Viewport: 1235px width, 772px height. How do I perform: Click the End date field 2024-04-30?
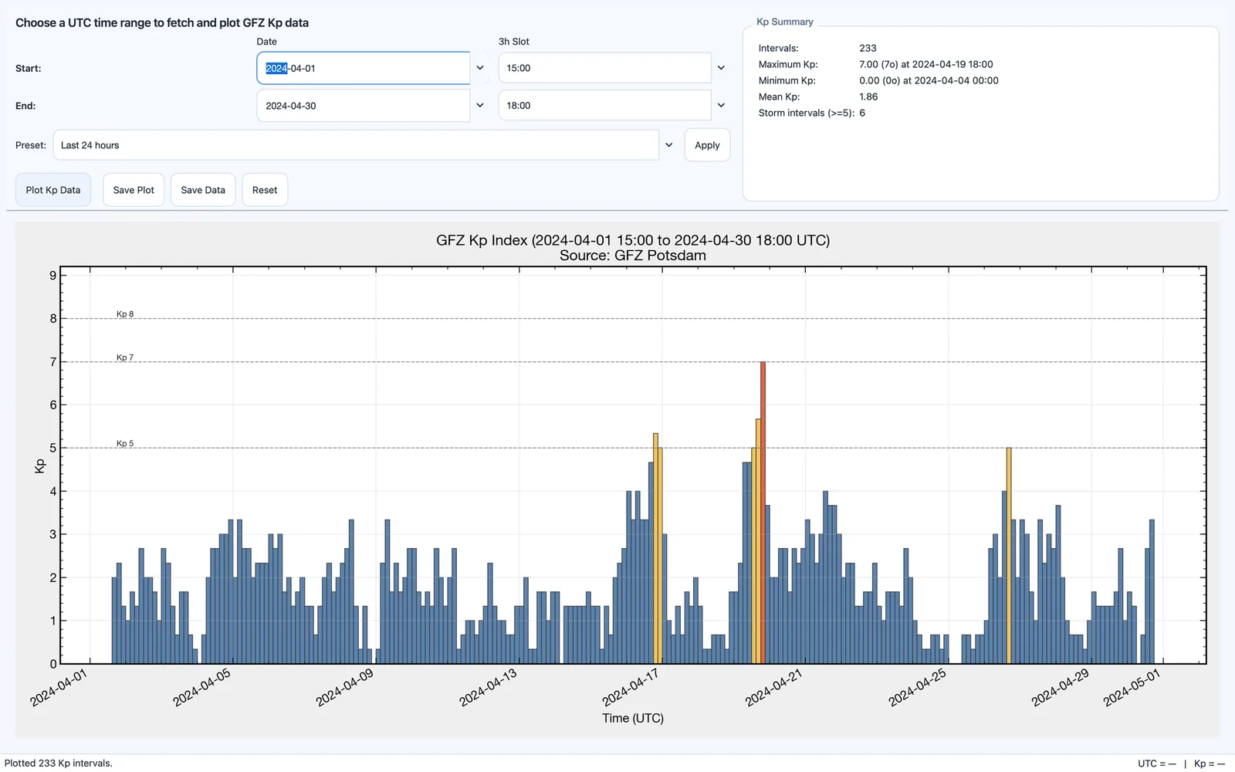pyautogui.click(x=364, y=106)
